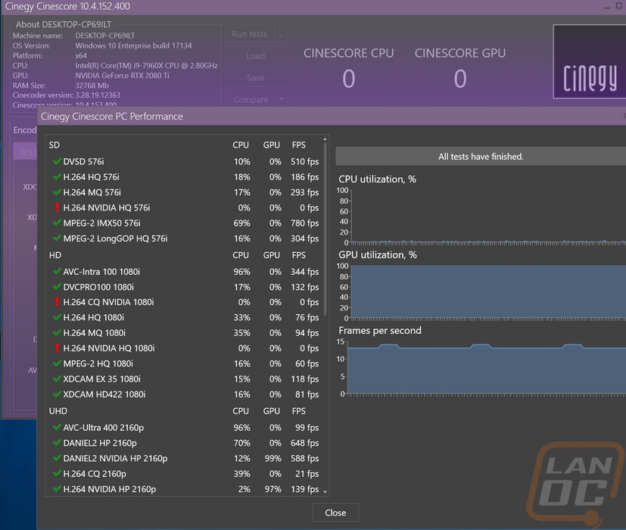Select the H.264 NVIDIA HP 2160p row
This screenshot has width=626, height=530.
click(184, 489)
